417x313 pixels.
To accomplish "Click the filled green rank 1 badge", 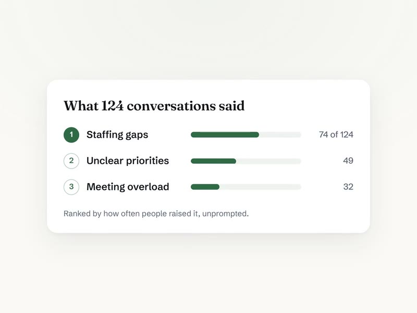I will (71, 135).
